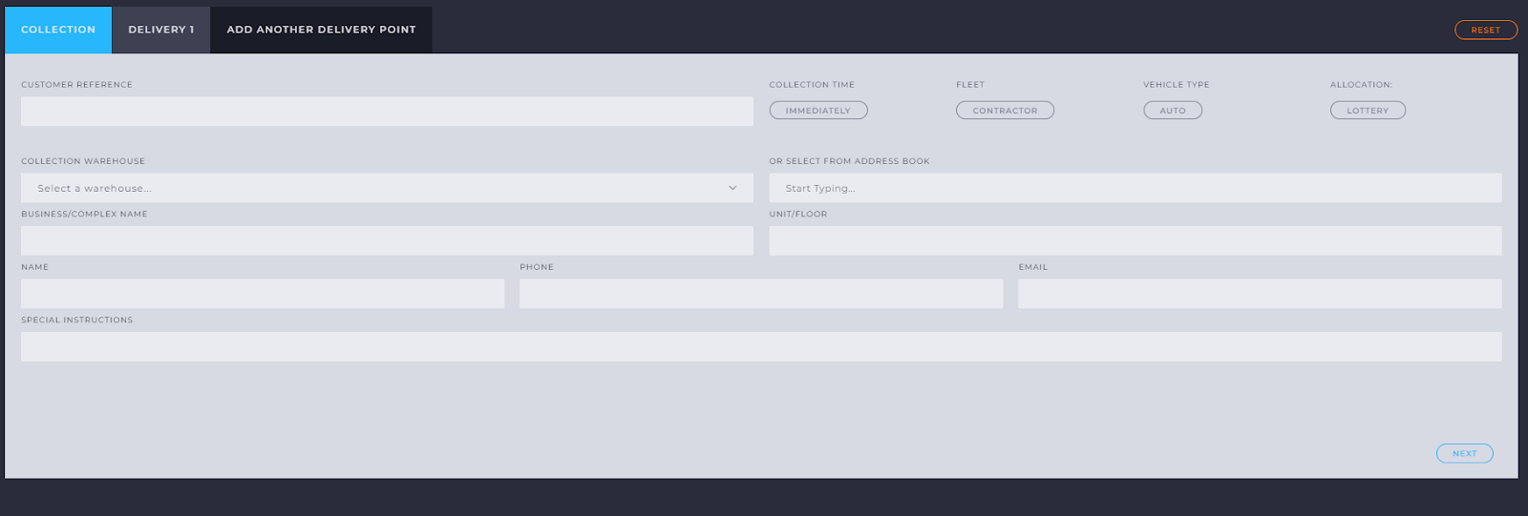Screen dimensions: 1528x516
Task: Click the Special Instructions label
Action: (x=76, y=320)
